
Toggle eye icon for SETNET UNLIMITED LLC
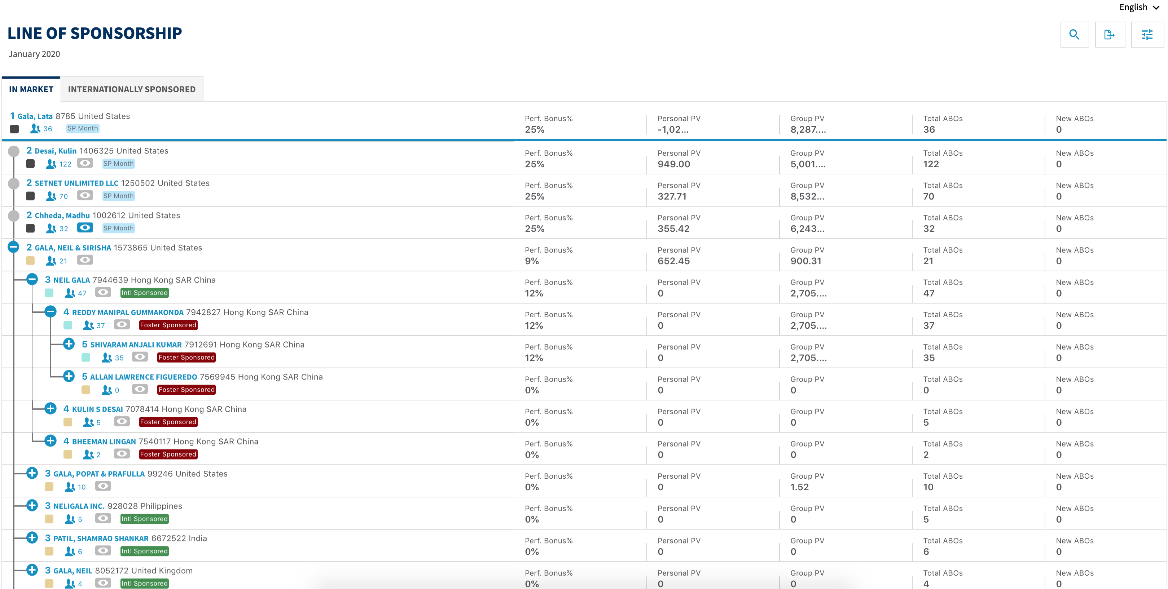click(85, 195)
